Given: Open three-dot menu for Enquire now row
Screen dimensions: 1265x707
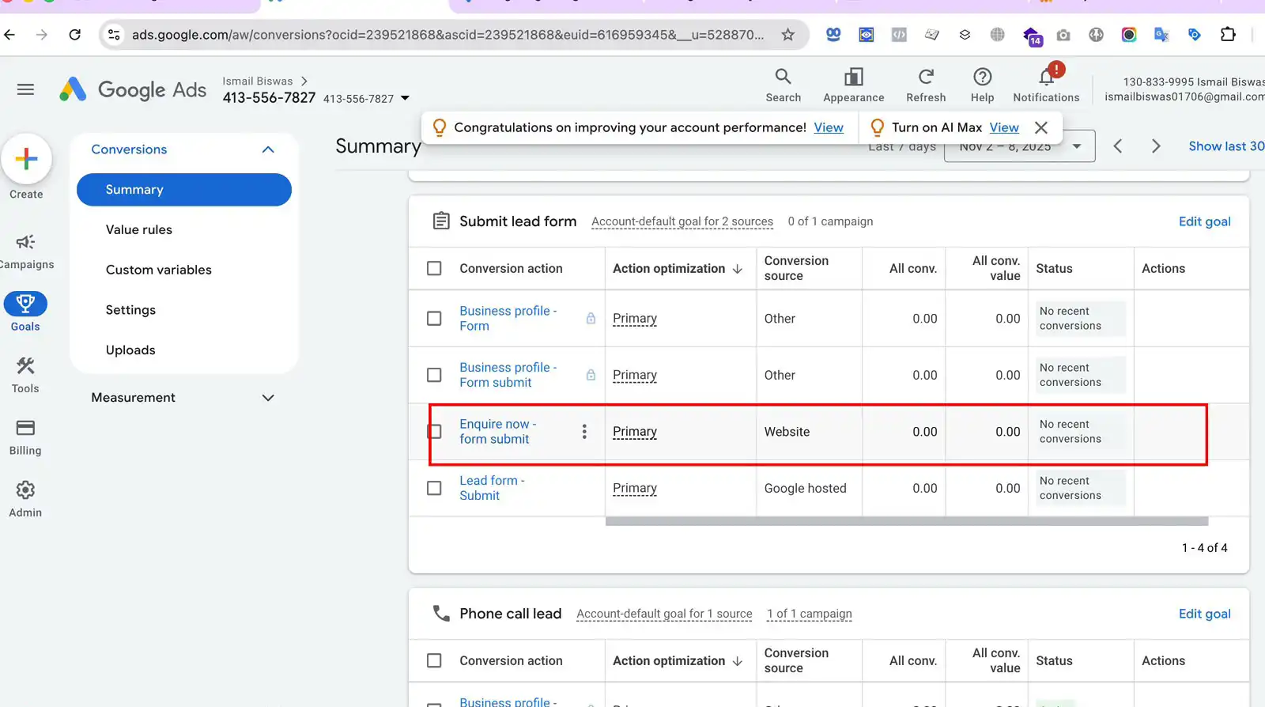Looking at the screenshot, I should click(x=584, y=432).
